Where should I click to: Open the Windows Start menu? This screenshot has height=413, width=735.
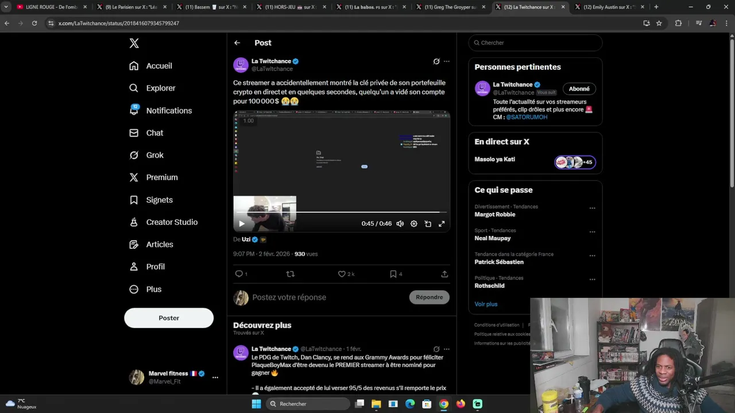(x=257, y=404)
